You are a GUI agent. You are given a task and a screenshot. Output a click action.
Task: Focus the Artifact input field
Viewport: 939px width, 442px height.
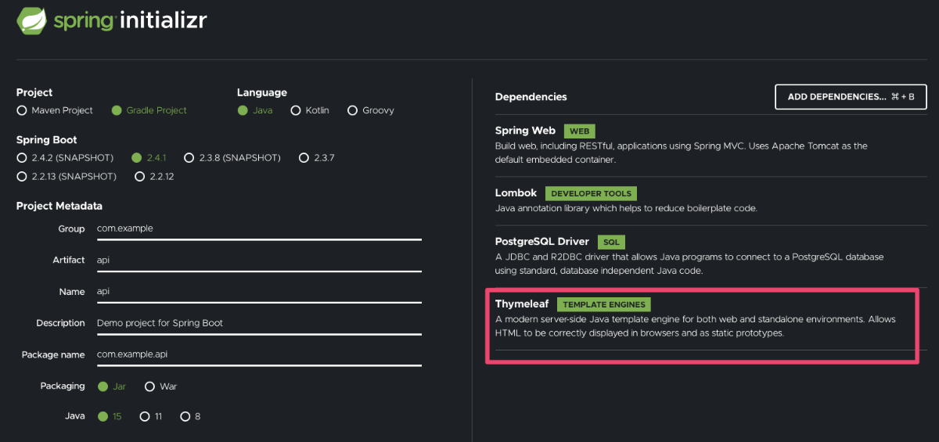click(259, 261)
